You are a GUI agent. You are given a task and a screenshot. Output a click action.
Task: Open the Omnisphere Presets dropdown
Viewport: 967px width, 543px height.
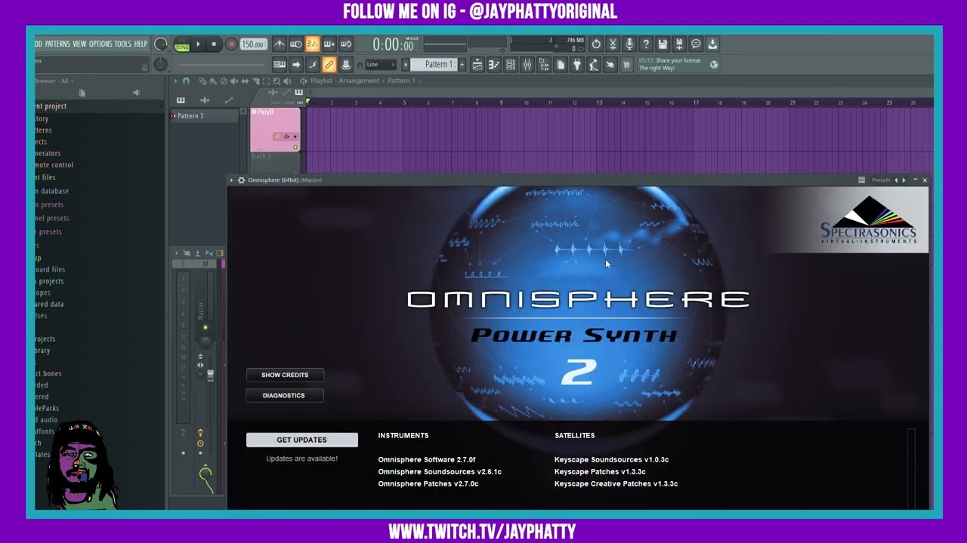[x=881, y=180]
